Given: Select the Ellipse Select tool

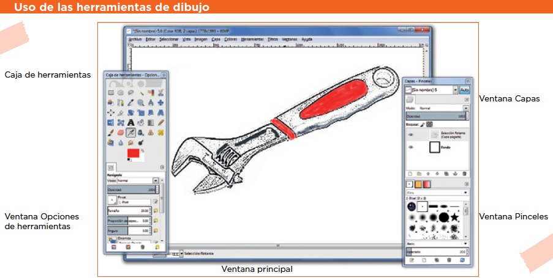Looking at the screenshot, I should point(121,93).
